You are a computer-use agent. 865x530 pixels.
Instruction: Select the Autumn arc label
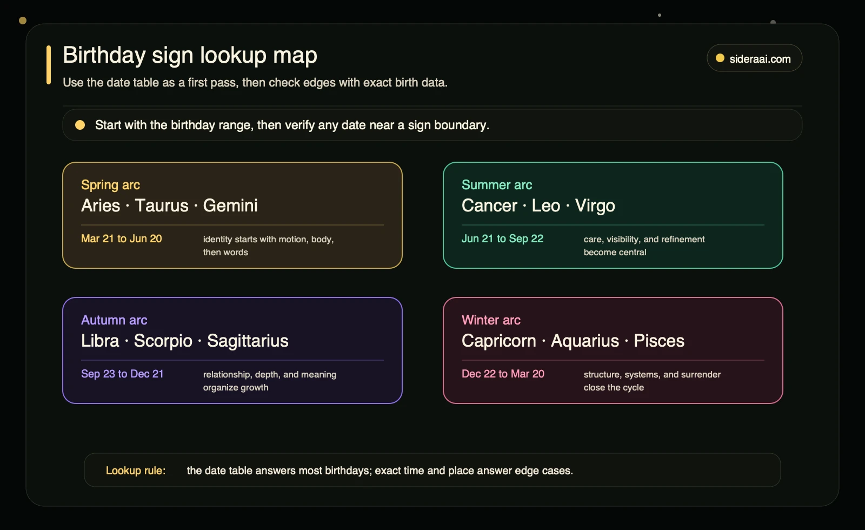coord(114,320)
